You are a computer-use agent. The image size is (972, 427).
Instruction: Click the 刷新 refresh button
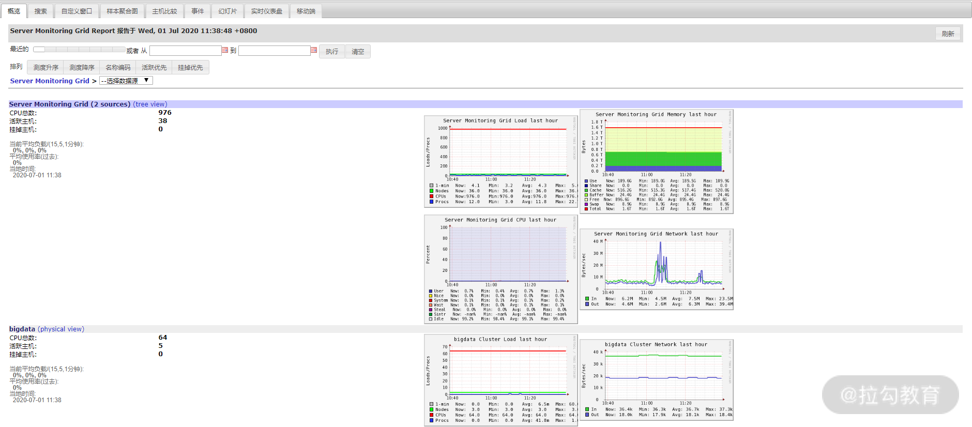[x=948, y=34]
